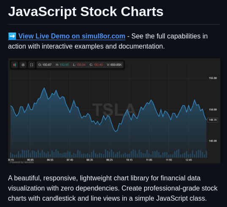Image resolution: width=227 pixels, height=207 pixels.
Task: Click the low price value L: 150.04
Action: point(79,65)
